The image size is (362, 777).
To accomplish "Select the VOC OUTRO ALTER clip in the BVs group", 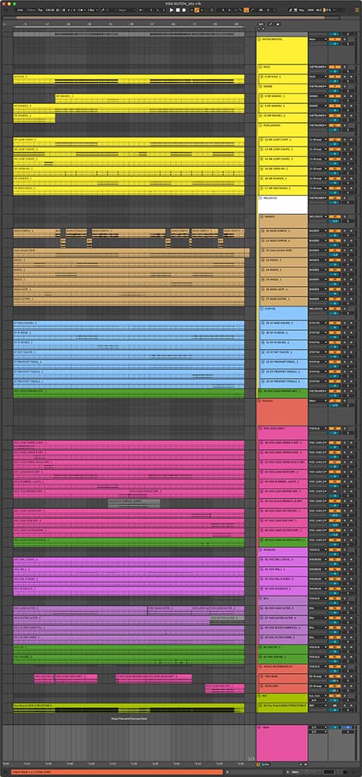I will coord(227,620).
